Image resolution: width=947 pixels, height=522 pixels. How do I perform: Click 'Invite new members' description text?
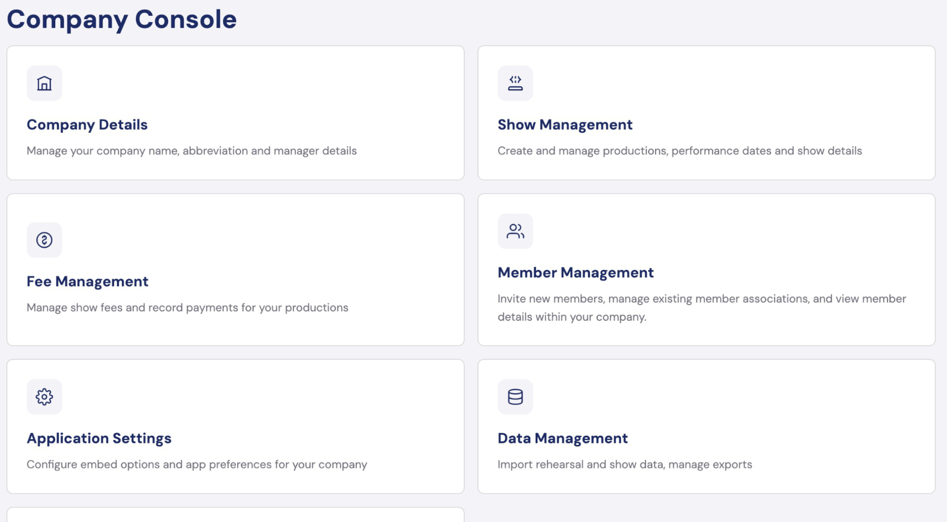(x=702, y=308)
